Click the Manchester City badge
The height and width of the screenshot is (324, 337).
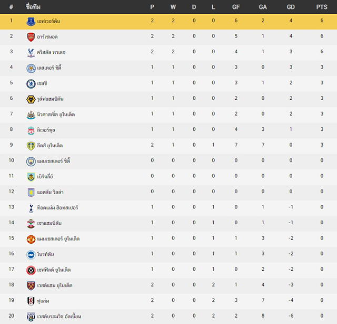(31, 161)
